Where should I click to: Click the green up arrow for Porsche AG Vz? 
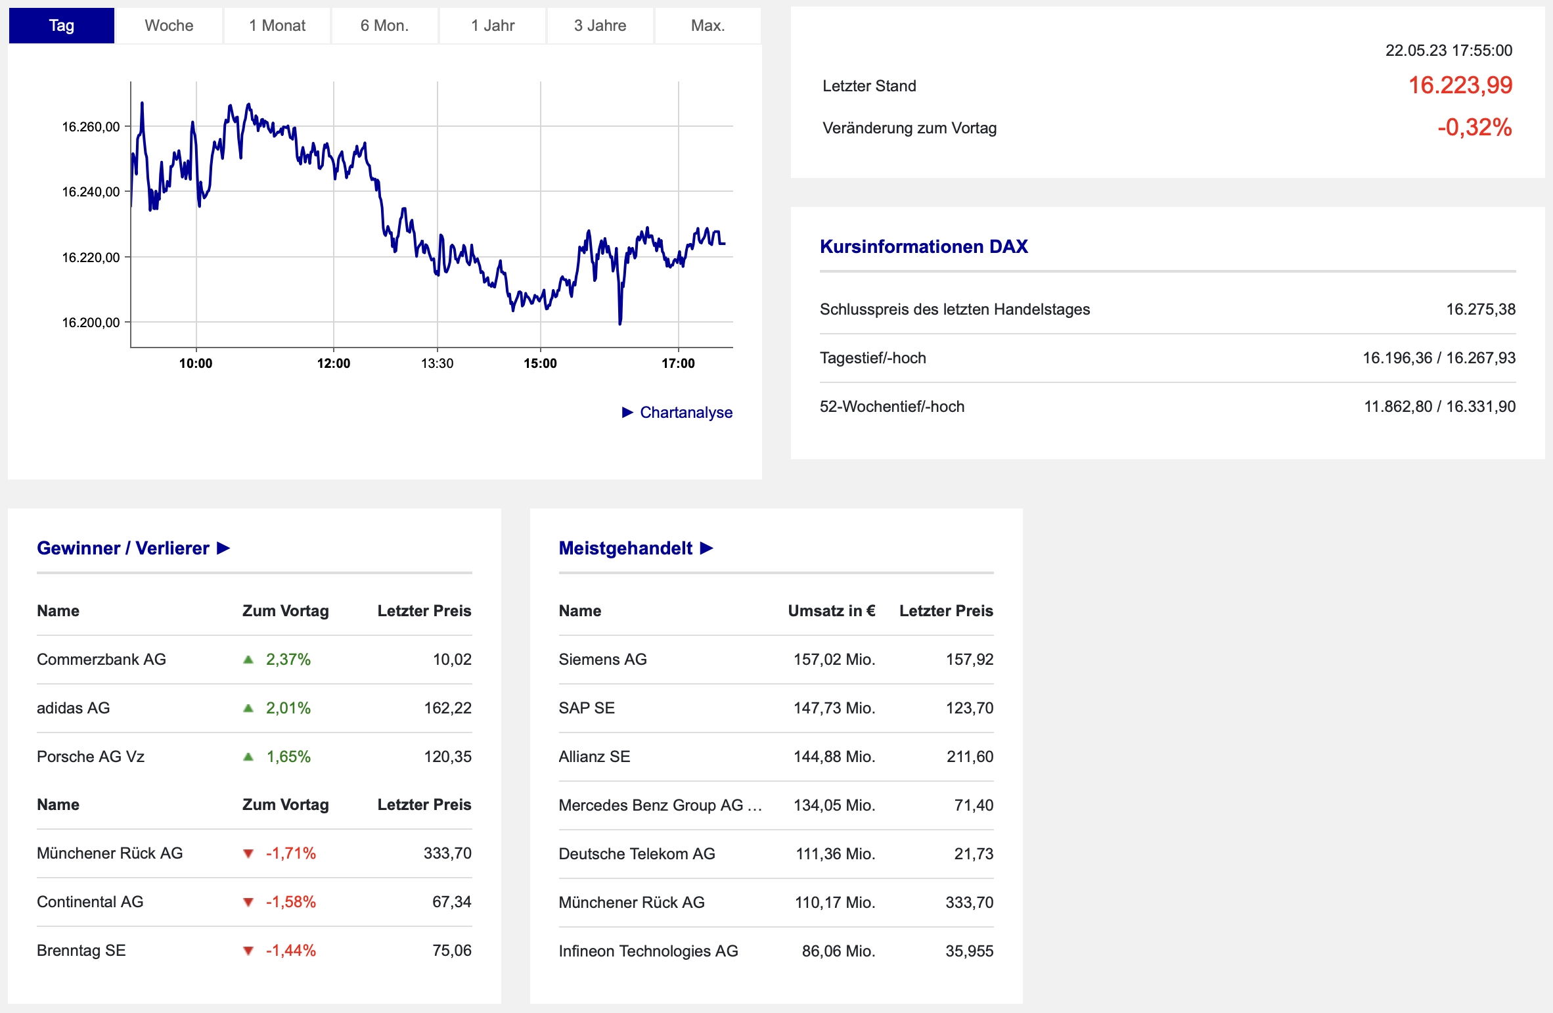point(248,757)
